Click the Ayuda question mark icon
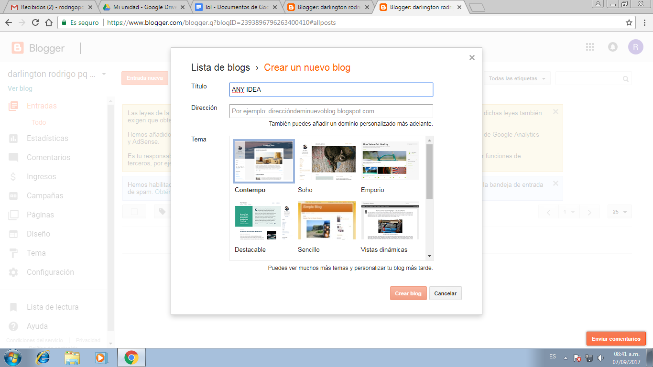Viewport: 653px width, 367px height. [x=13, y=326]
